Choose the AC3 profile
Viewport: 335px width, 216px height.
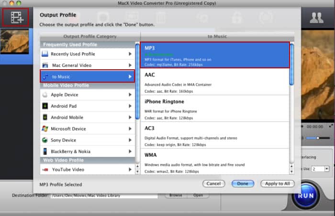[x=215, y=135]
